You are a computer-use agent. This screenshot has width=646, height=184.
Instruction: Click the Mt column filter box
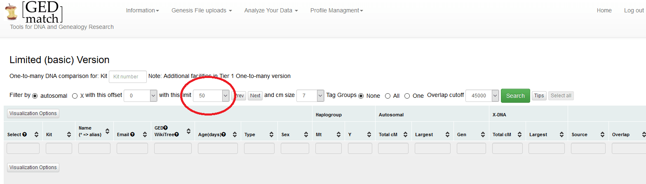(329, 149)
